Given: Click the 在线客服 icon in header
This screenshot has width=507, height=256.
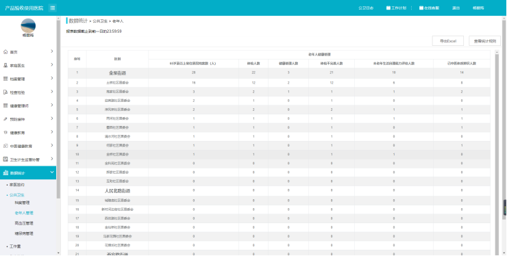Looking at the screenshot, I should click(x=421, y=8).
